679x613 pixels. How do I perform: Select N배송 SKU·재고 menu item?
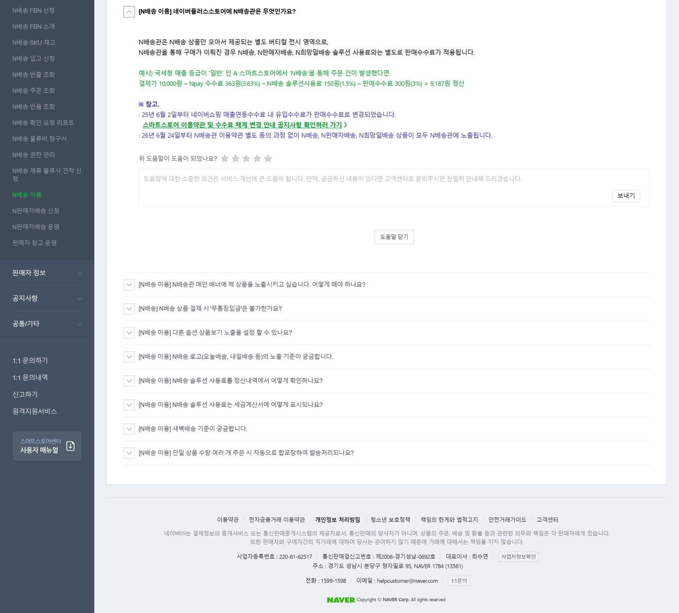[34, 43]
